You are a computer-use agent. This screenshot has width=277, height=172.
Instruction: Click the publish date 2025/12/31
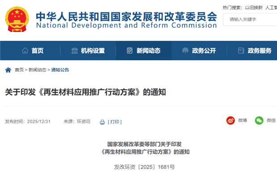[x=39, y=122]
